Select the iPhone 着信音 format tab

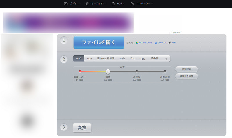point(106,59)
